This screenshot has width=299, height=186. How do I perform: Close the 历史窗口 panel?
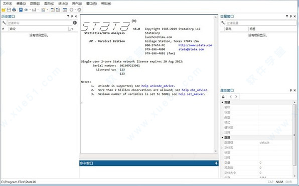click(76, 16)
